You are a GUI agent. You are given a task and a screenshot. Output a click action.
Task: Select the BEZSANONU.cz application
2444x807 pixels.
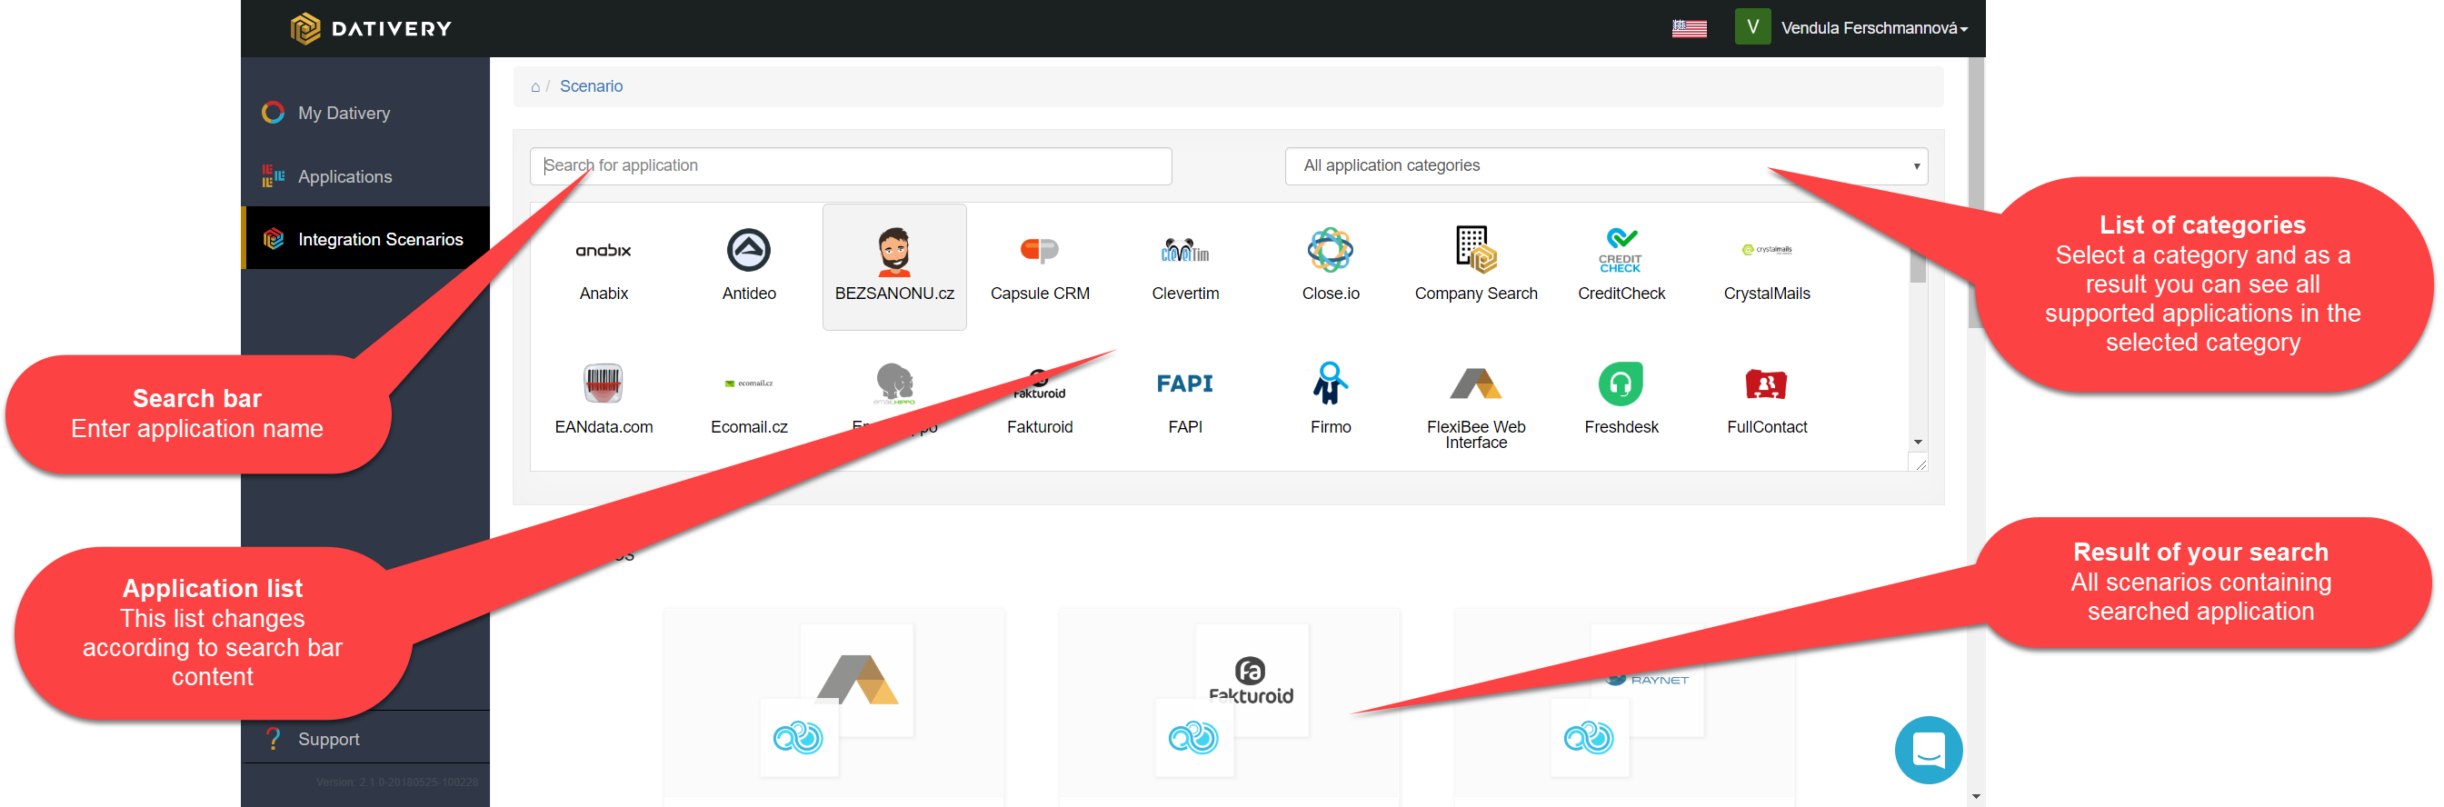(x=894, y=267)
